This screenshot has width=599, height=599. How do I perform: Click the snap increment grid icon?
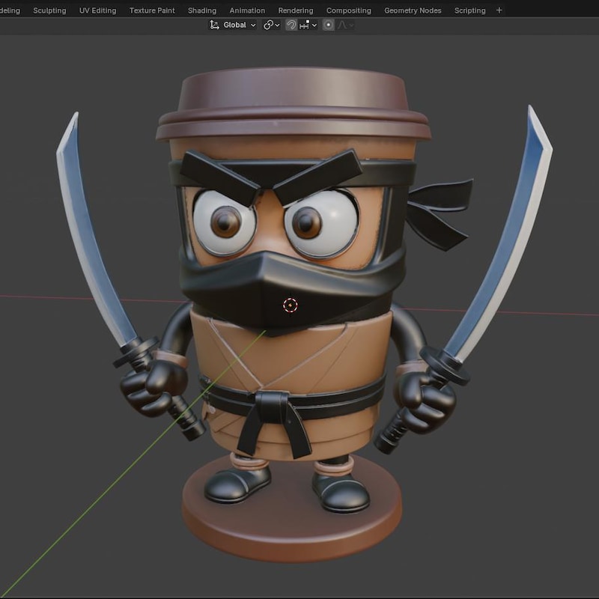tap(305, 25)
